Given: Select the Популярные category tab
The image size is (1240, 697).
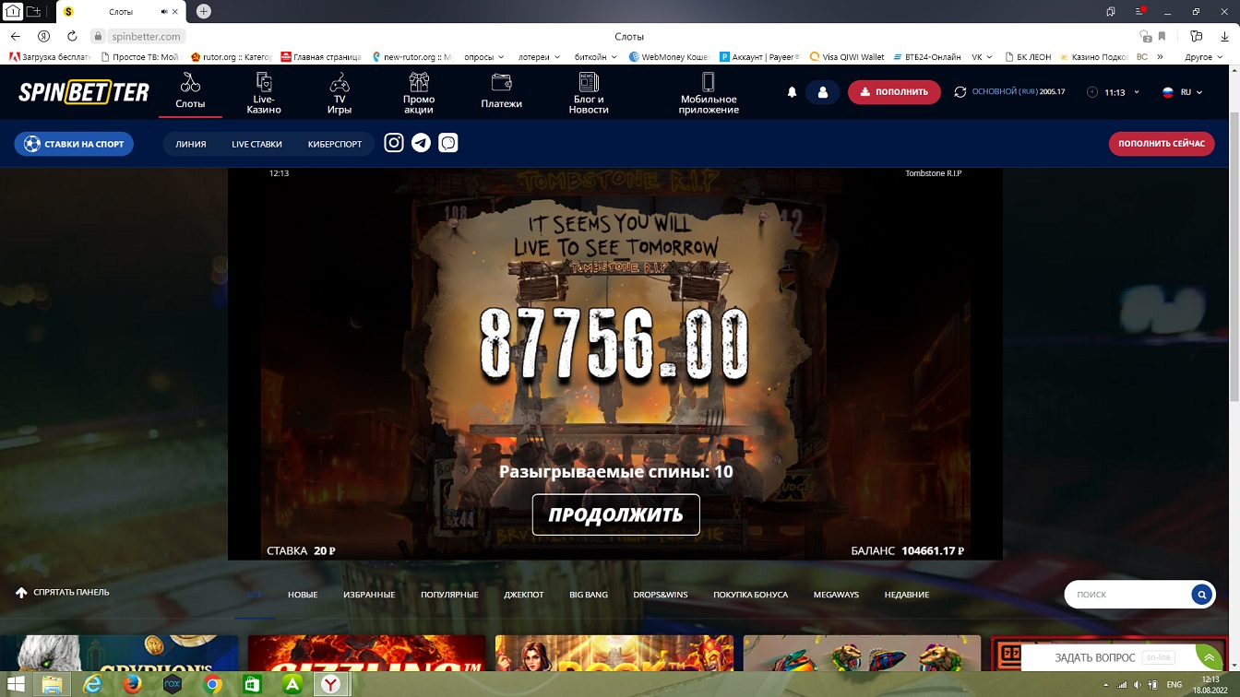Looking at the screenshot, I should pyautogui.click(x=449, y=595).
